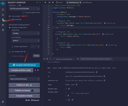Click the 'pragma solidity ^0.8.17;' code line
Screen dimensions: 128x106
63,8
